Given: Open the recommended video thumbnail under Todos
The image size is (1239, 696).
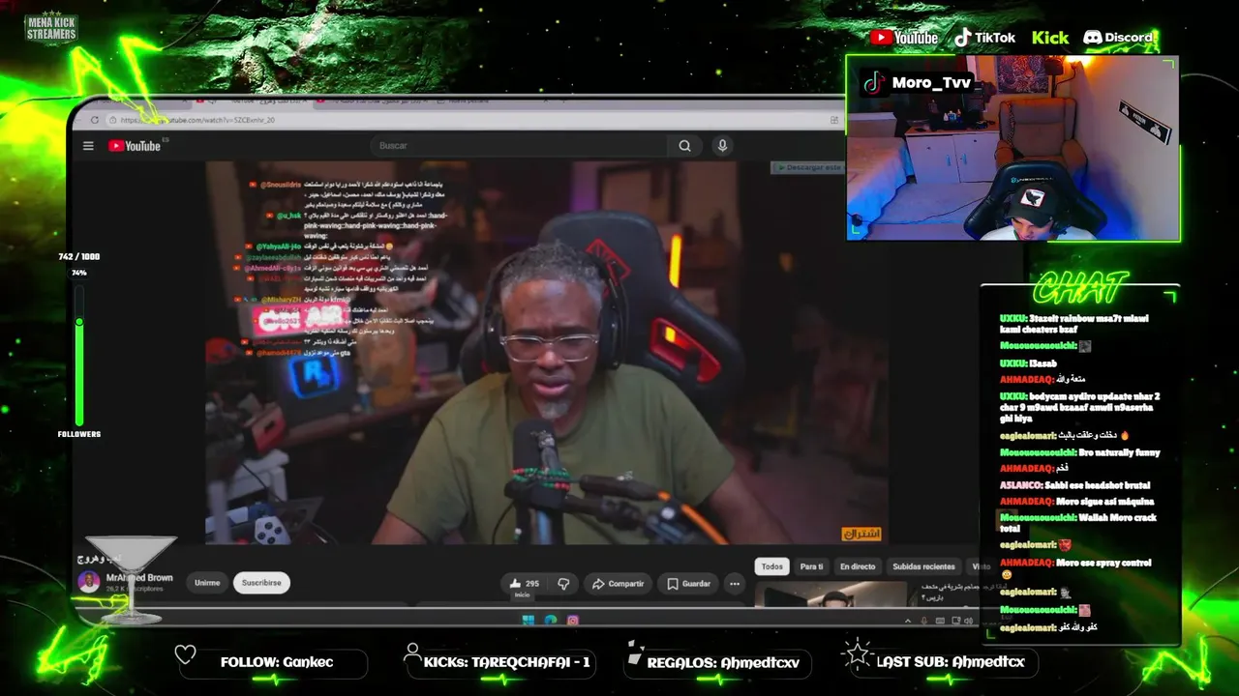Looking at the screenshot, I should click(x=831, y=594).
